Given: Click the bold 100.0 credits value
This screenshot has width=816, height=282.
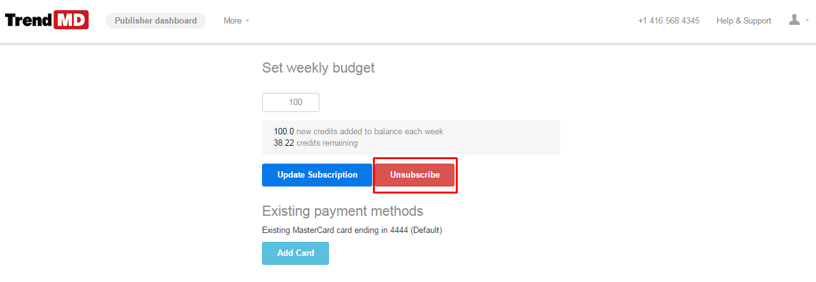Looking at the screenshot, I should point(284,132).
